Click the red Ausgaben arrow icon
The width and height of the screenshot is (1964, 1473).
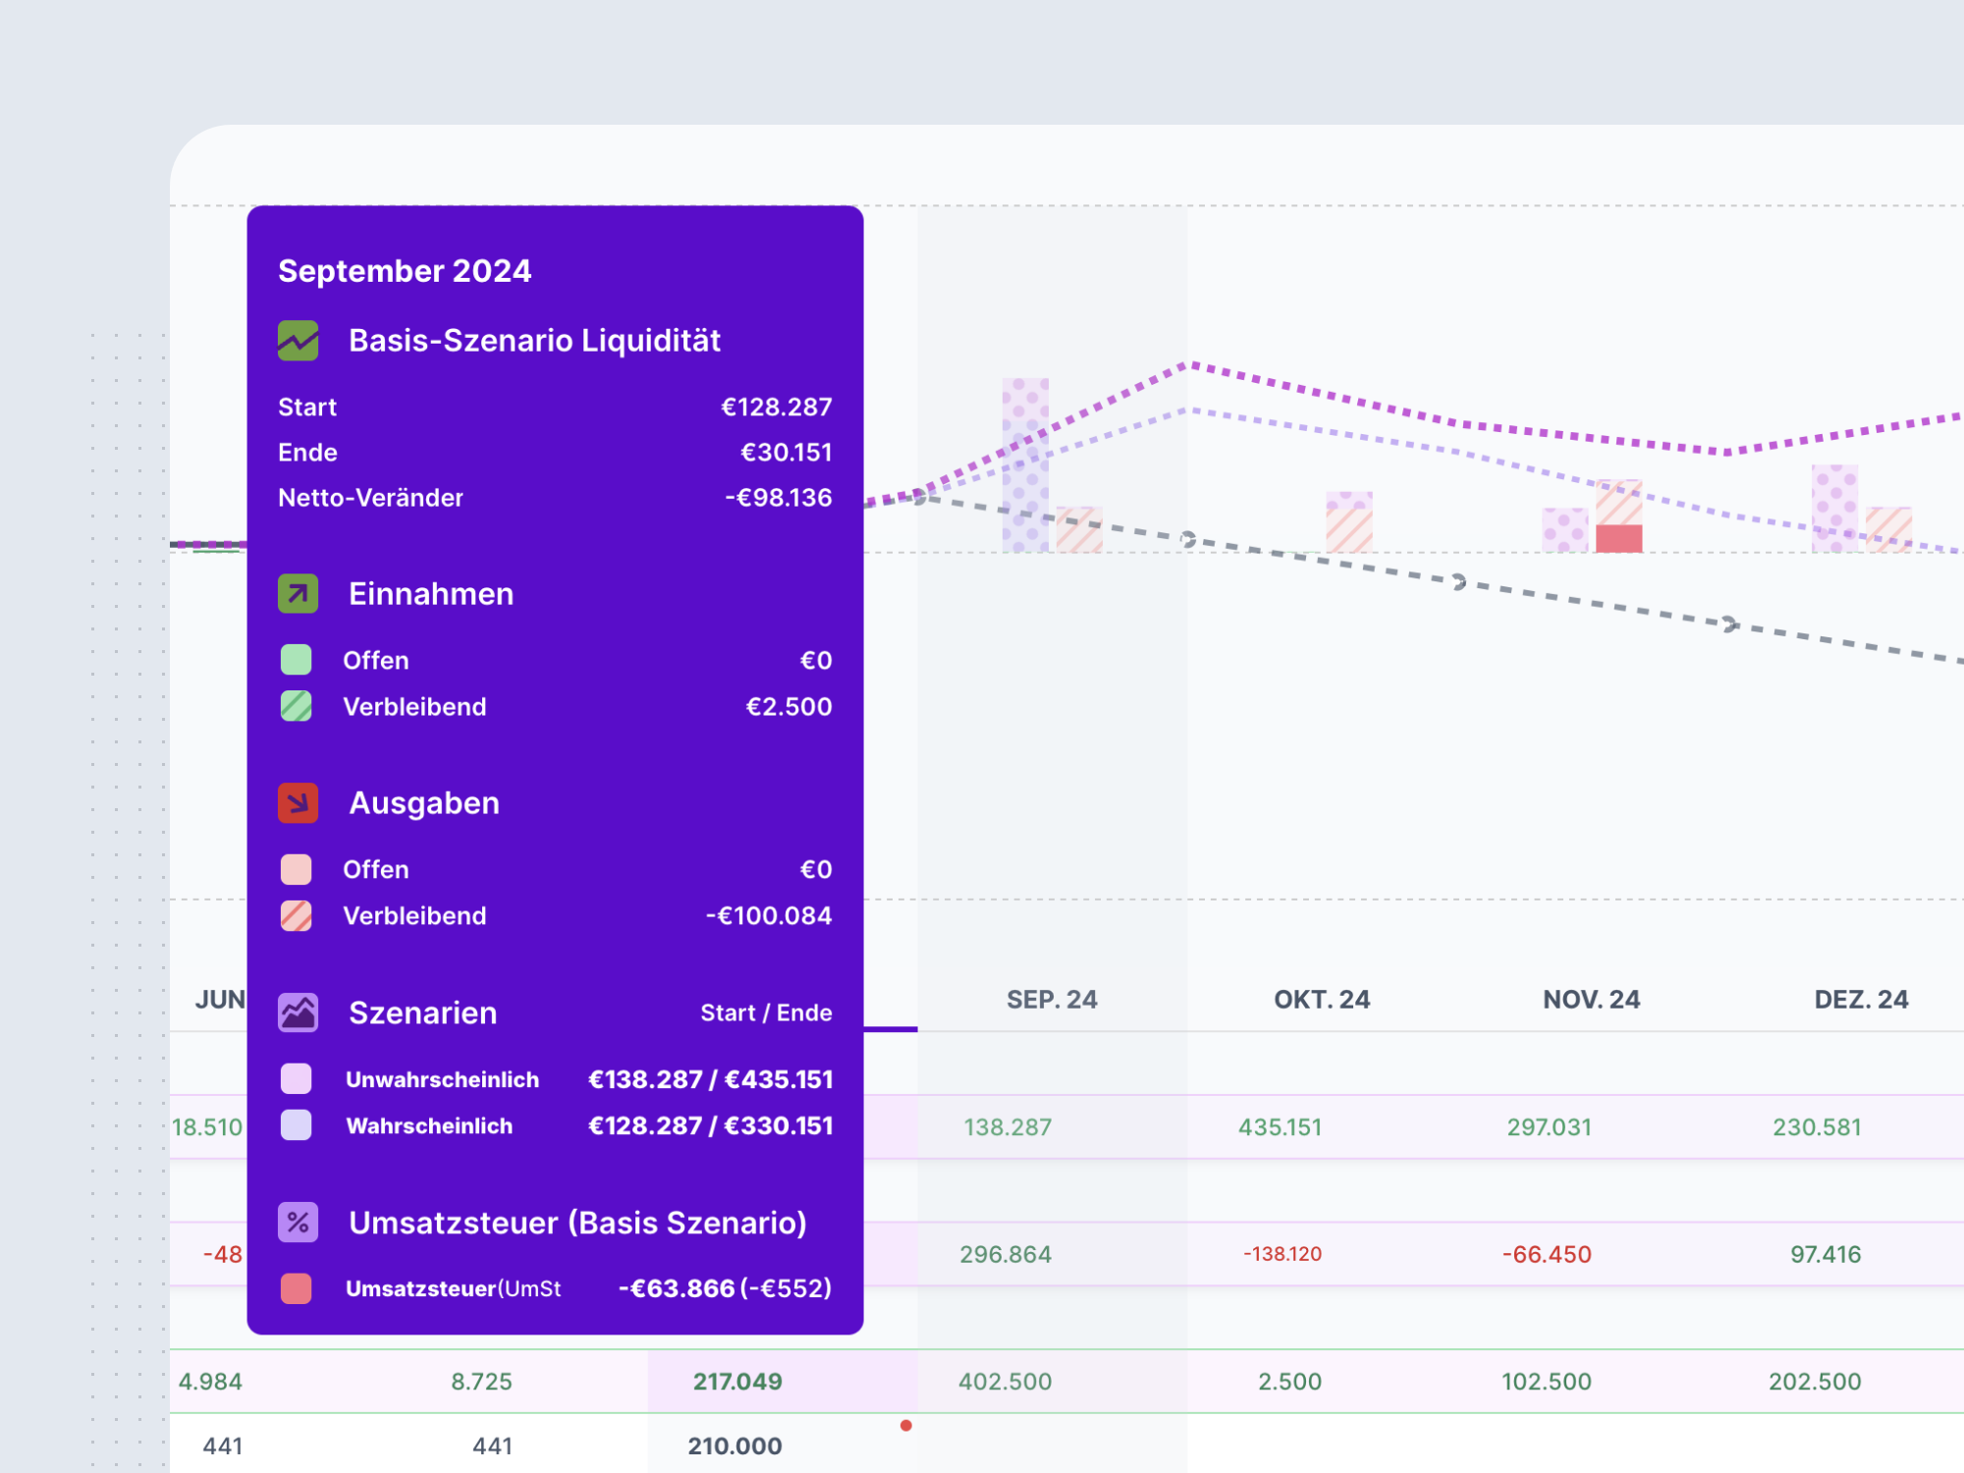(297, 802)
